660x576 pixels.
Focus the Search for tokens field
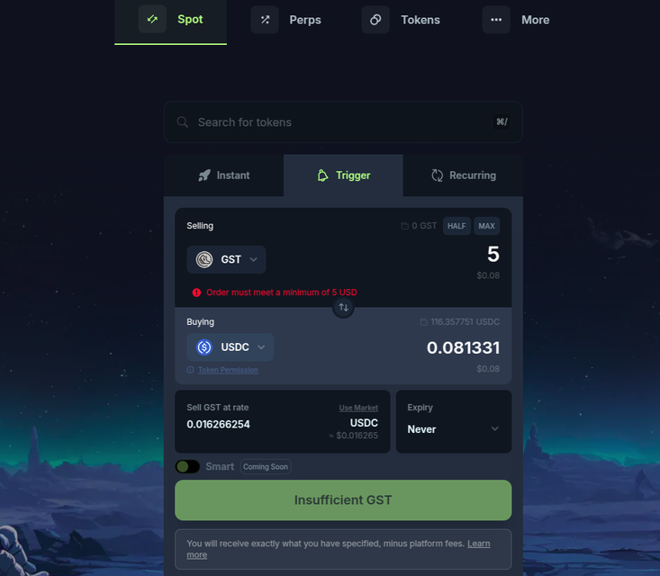(x=343, y=122)
